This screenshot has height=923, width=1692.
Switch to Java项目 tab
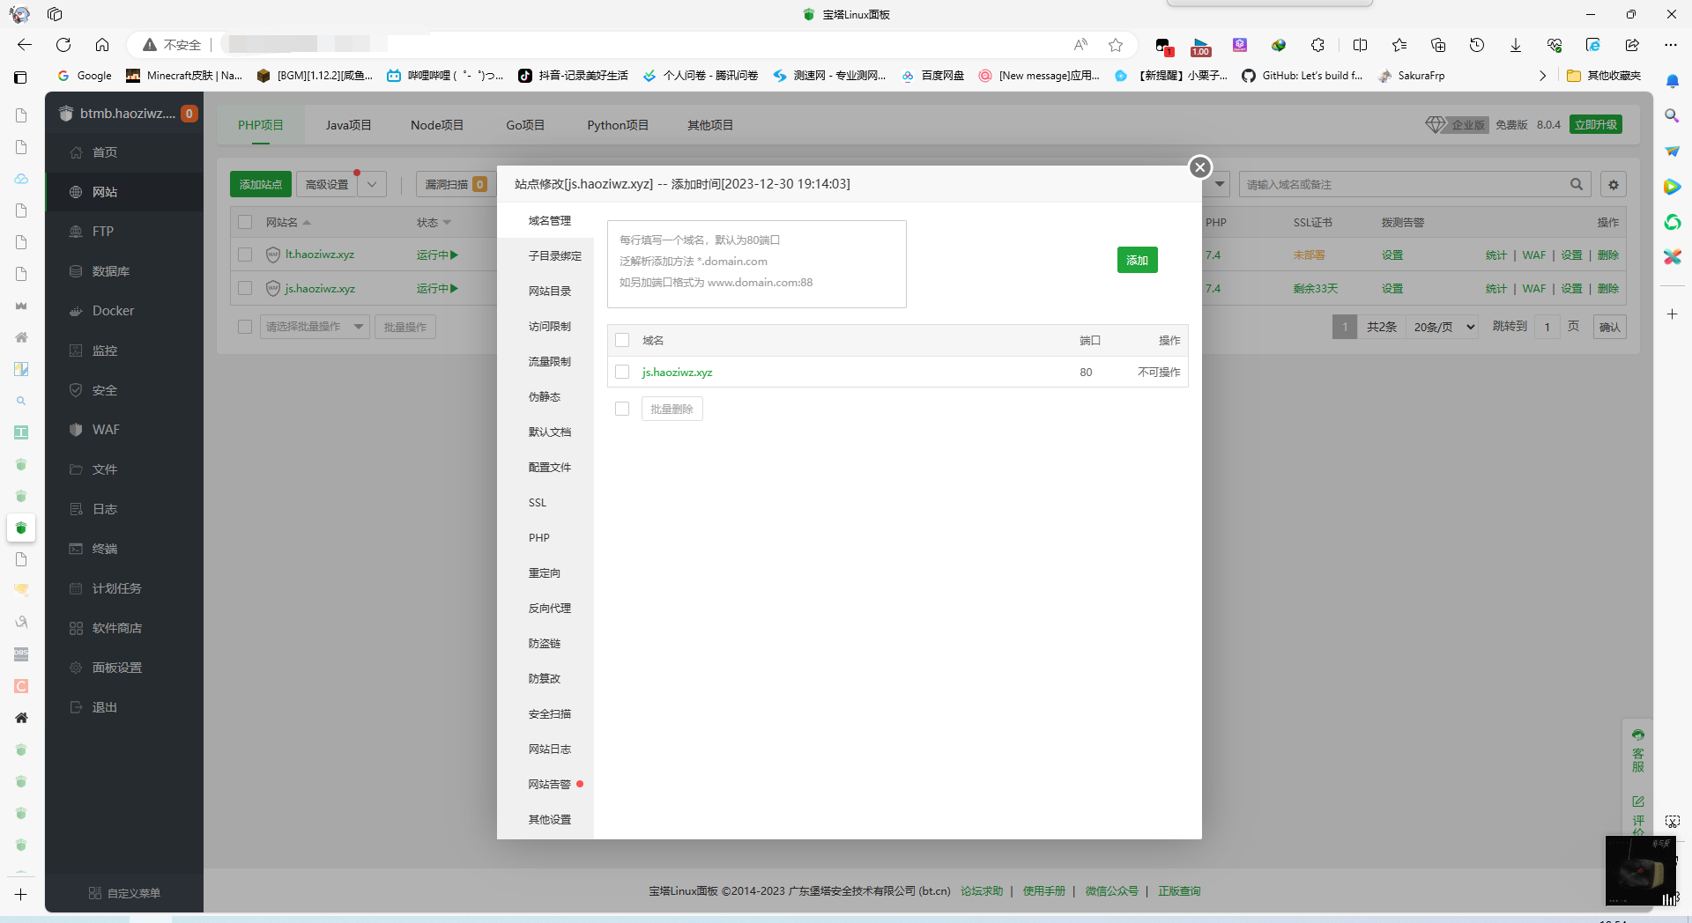point(348,125)
